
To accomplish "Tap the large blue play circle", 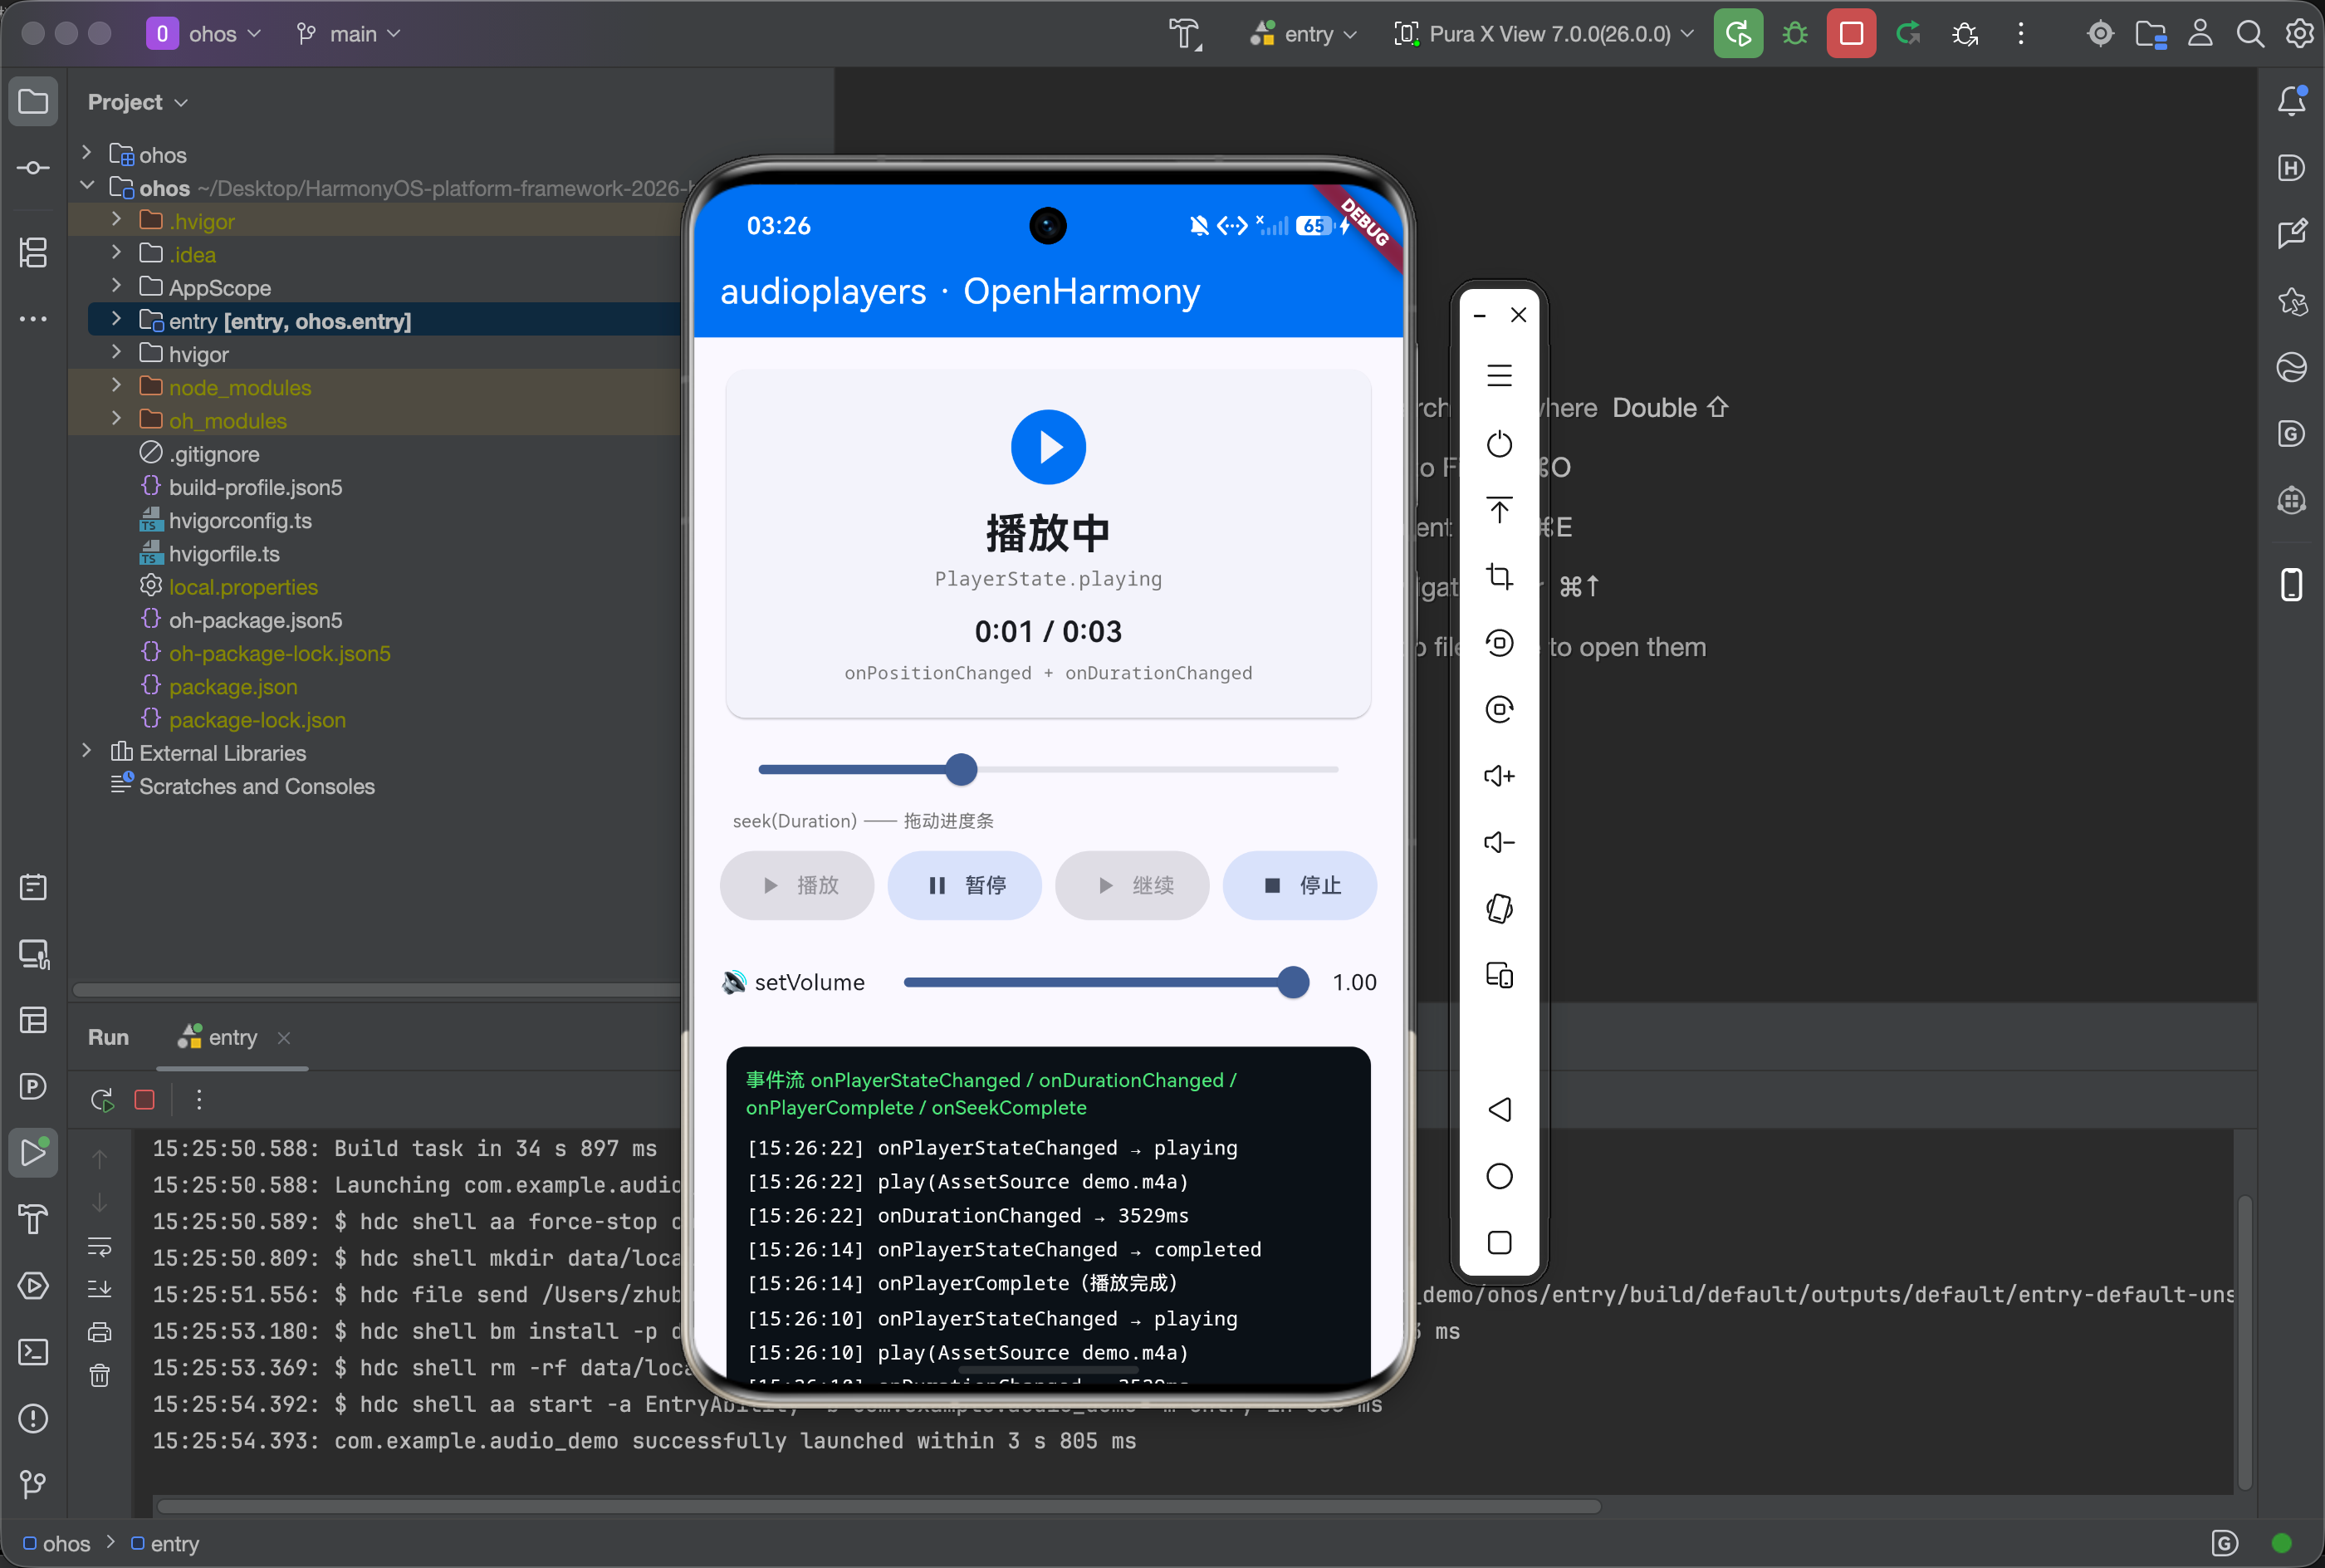I will click(1049, 447).
